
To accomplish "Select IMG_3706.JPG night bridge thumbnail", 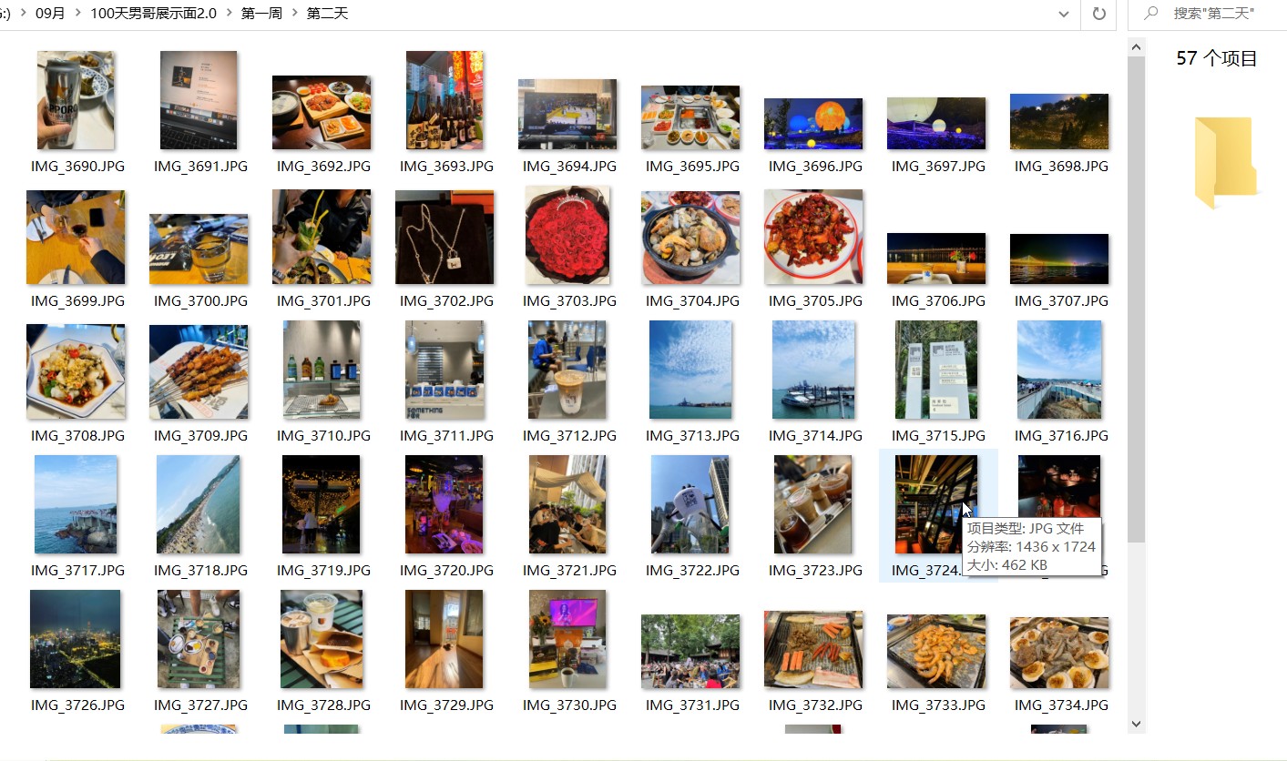I will coord(936,259).
